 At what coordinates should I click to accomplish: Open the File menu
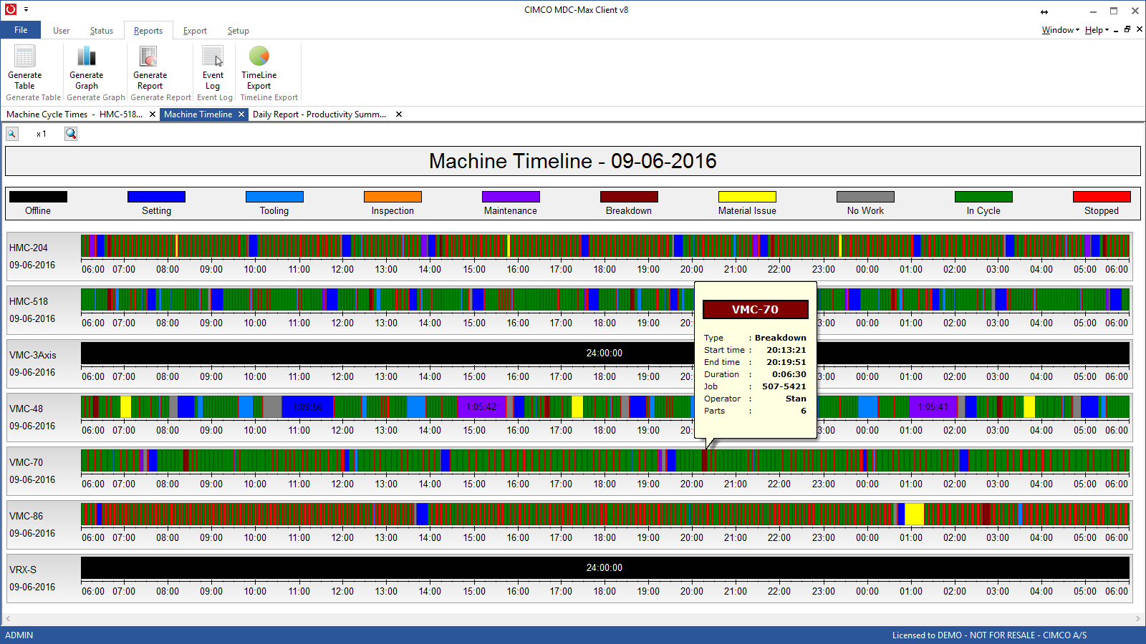coord(21,30)
